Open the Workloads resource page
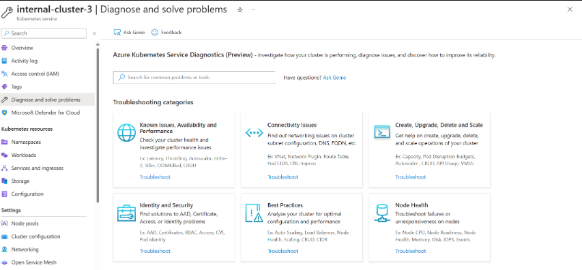Image resolution: width=582 pixels, height=270 pixels. tap(24, 155)
